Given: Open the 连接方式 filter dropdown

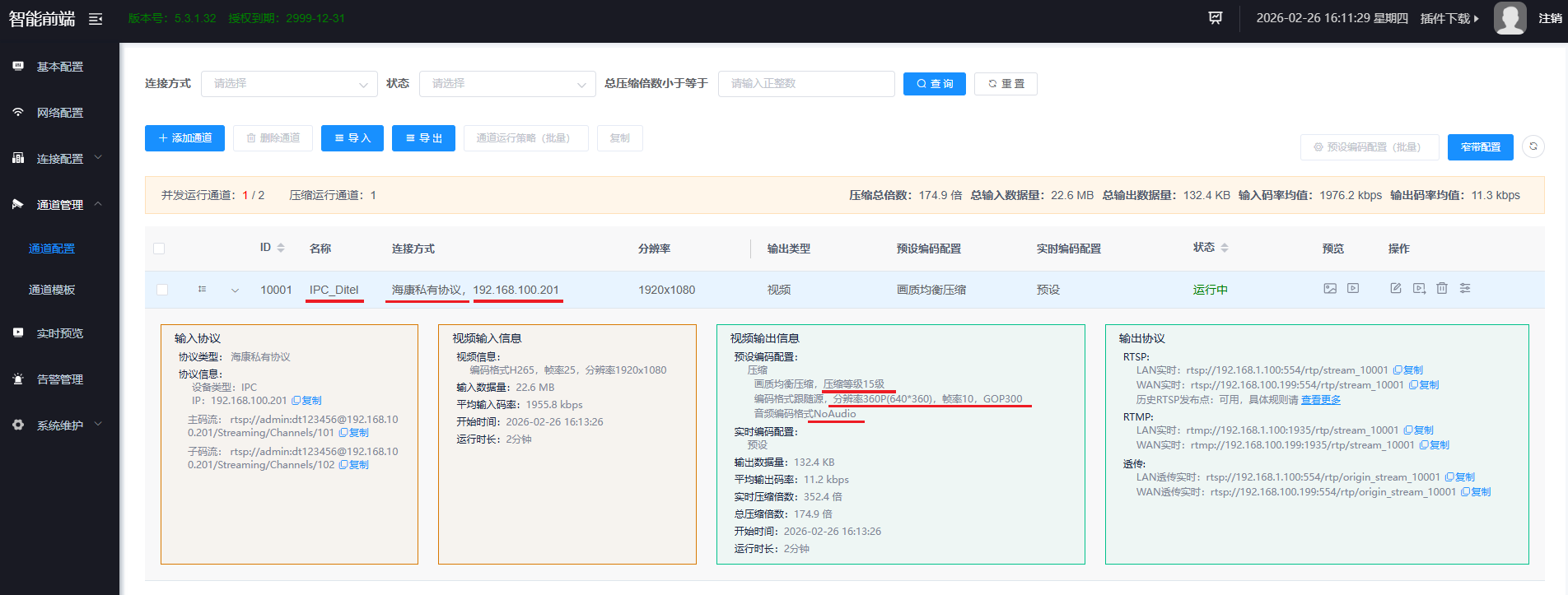Looking at the screenshot, I should tap(289, 84).
